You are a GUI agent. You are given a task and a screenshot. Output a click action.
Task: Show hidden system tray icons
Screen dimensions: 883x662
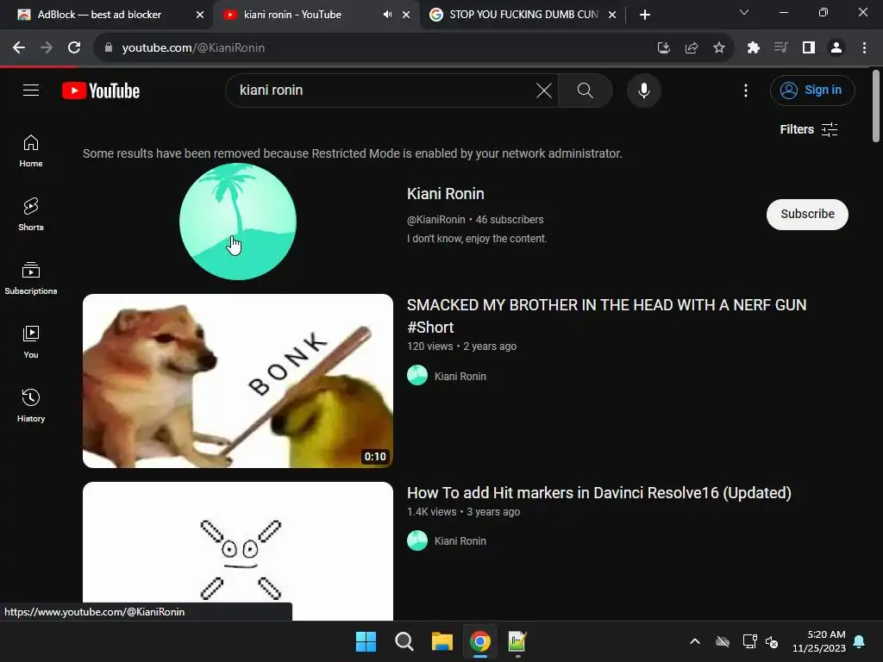point(695,641)
